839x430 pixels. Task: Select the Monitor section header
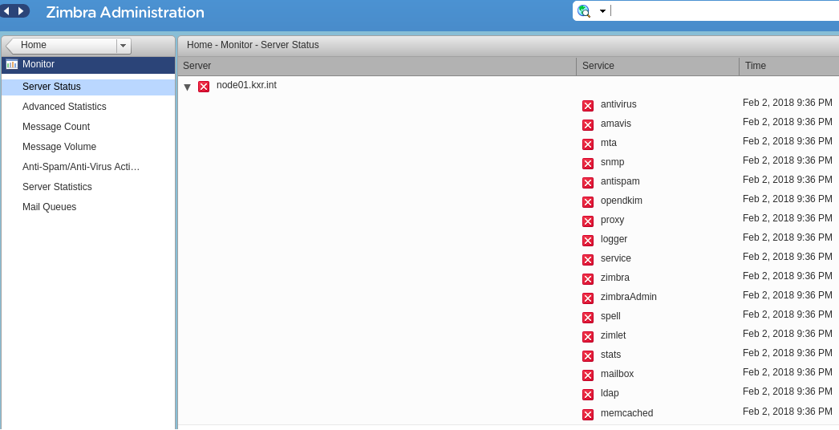(x=88, y=65)
